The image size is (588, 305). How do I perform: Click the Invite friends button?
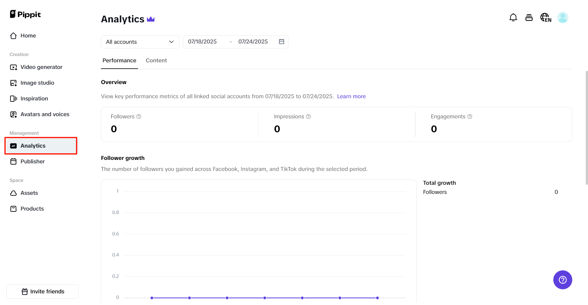(x=43, y=291)
